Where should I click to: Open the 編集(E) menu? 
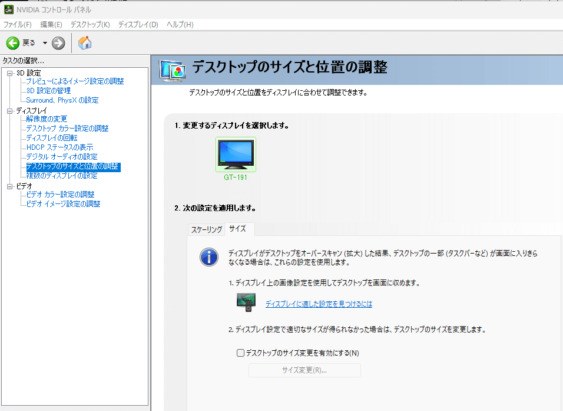51,24
